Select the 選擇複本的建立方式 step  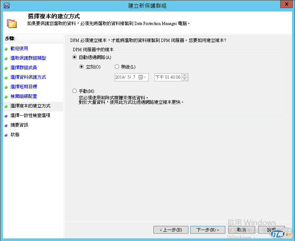pos(33,106)
